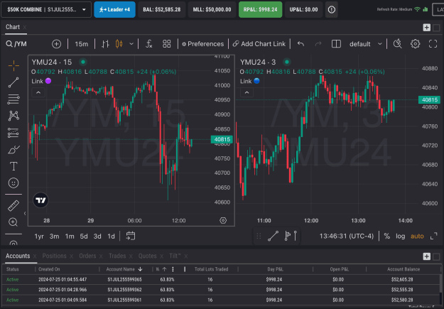Undo the last chart action
This screenshot has width=444, height=309.
[x=300, y=44]
